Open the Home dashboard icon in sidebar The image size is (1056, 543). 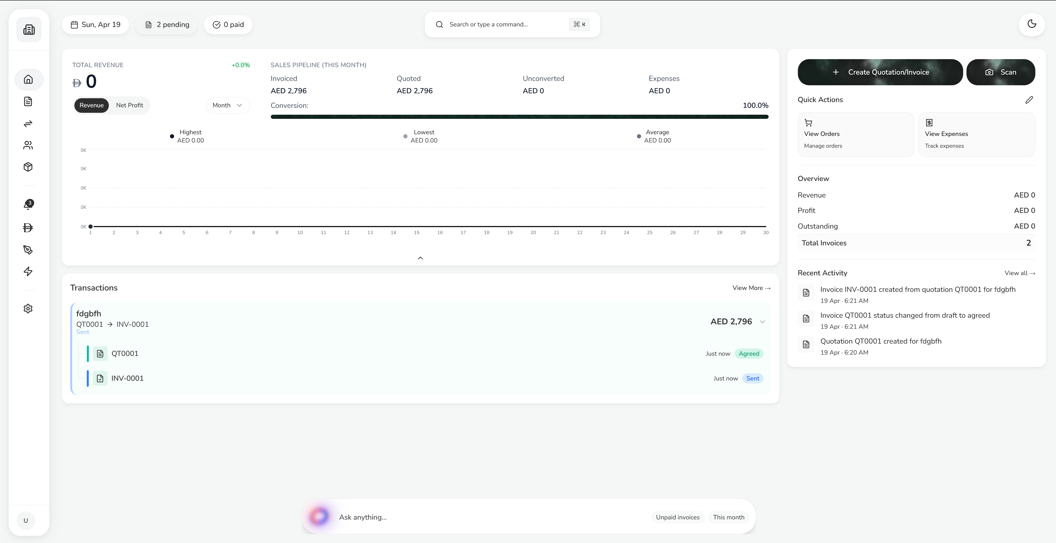28,79
